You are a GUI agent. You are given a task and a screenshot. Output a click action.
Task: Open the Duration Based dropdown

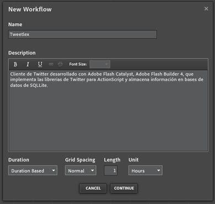point(33,170)
